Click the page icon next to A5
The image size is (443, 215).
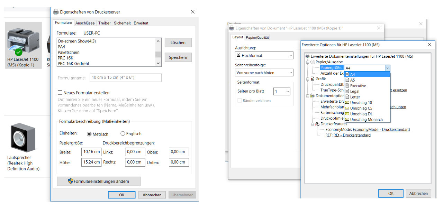[x=347, y=80]
